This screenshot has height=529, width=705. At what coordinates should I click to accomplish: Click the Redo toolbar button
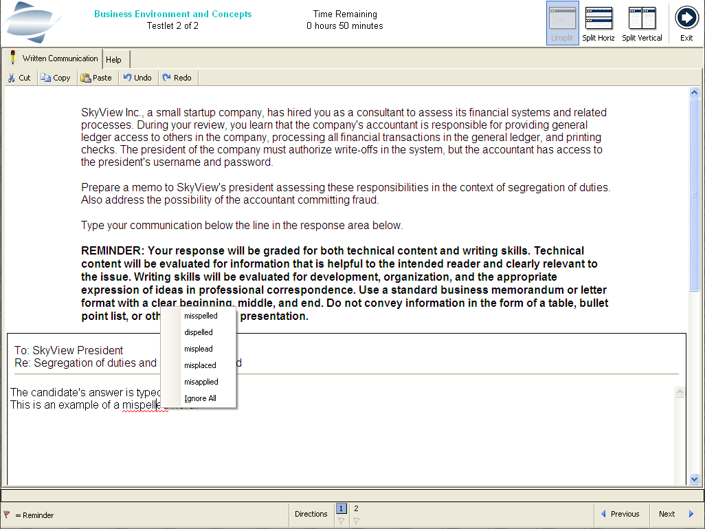click(x=177, y=78)
